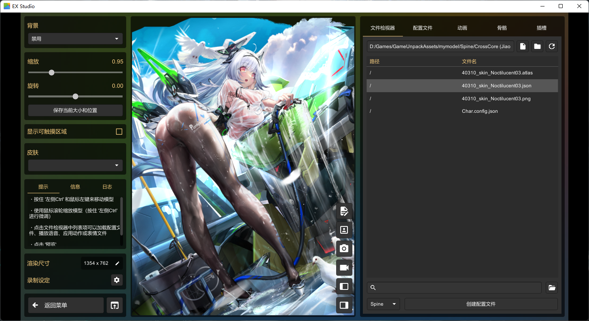This screenshot has width=589, height=321.
Task: Click 保存当前大小和位置 button
Action: pos(75,110)
